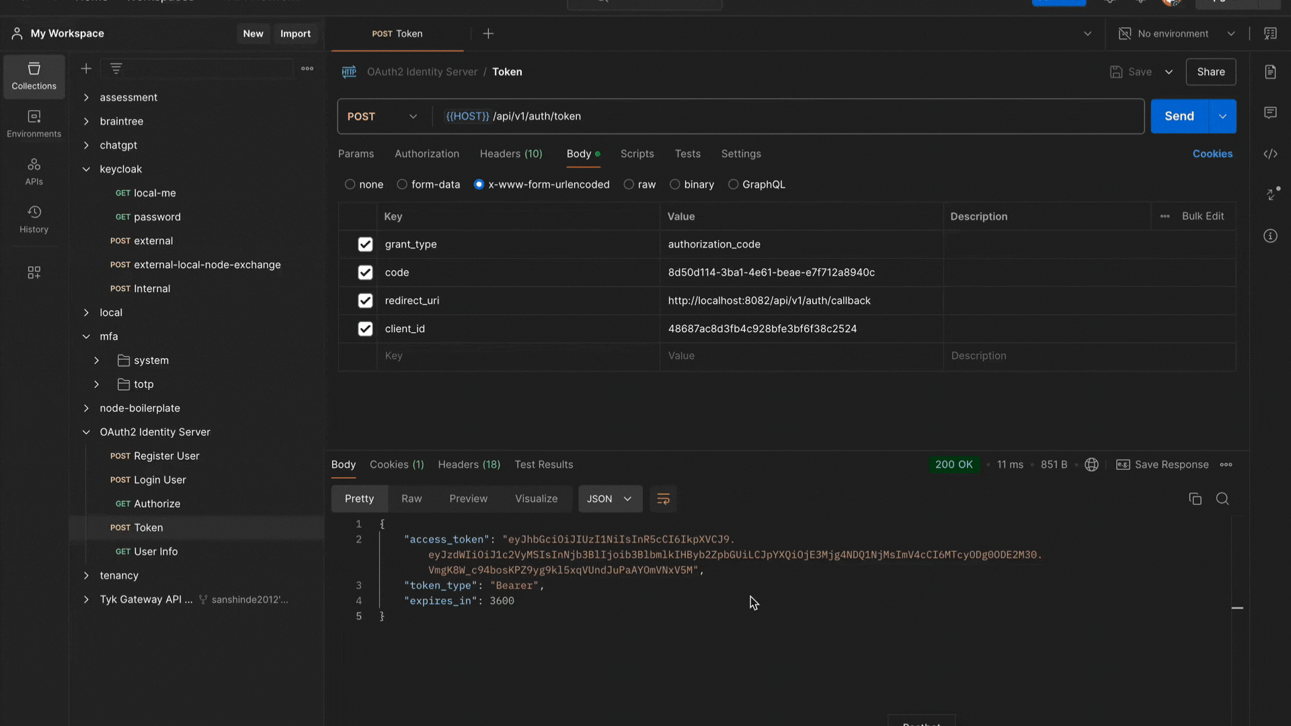
Task: Click the network globe icon in response
Action: [x=1091, y=465]
